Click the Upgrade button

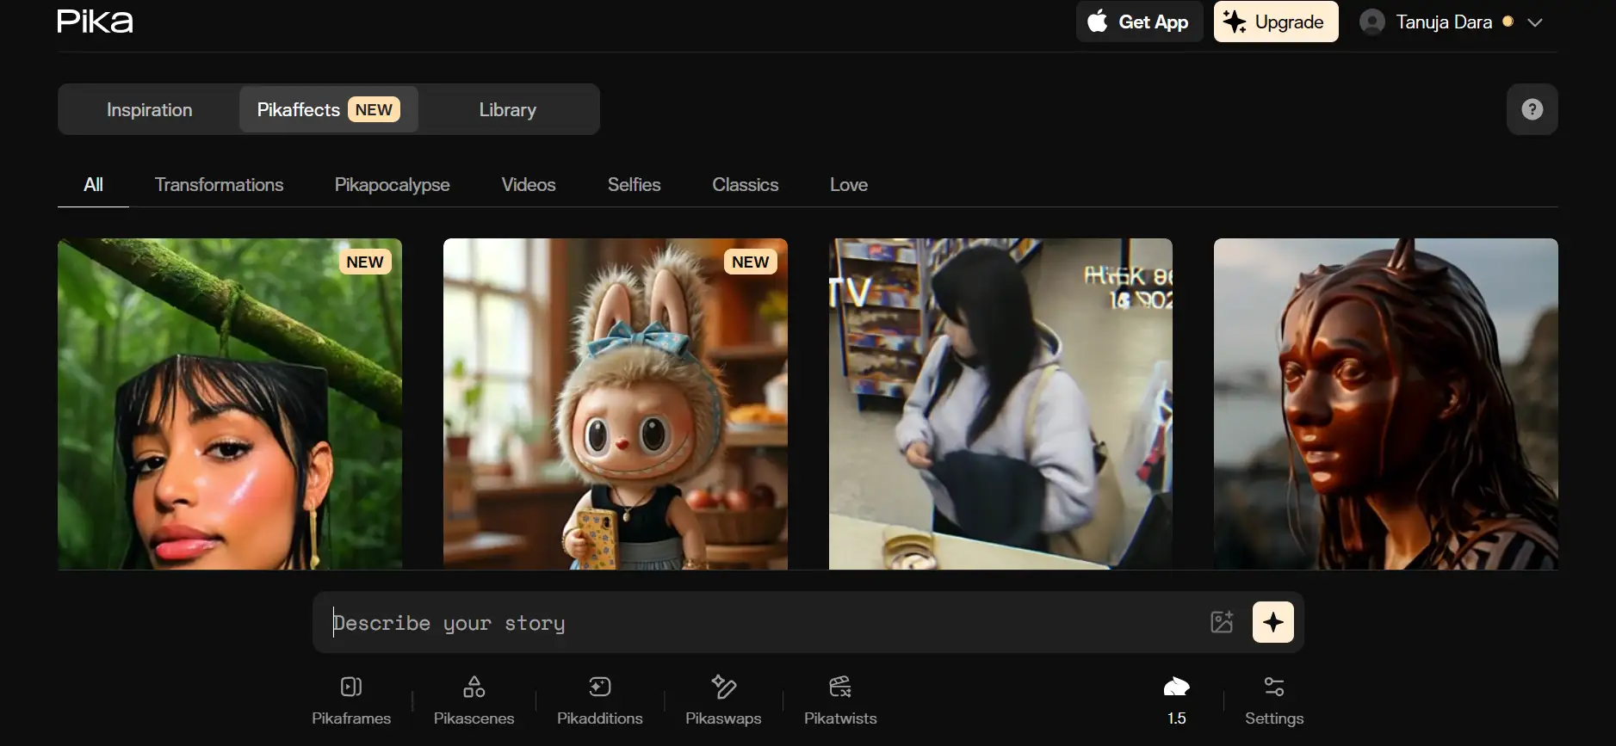(1276, 22)
